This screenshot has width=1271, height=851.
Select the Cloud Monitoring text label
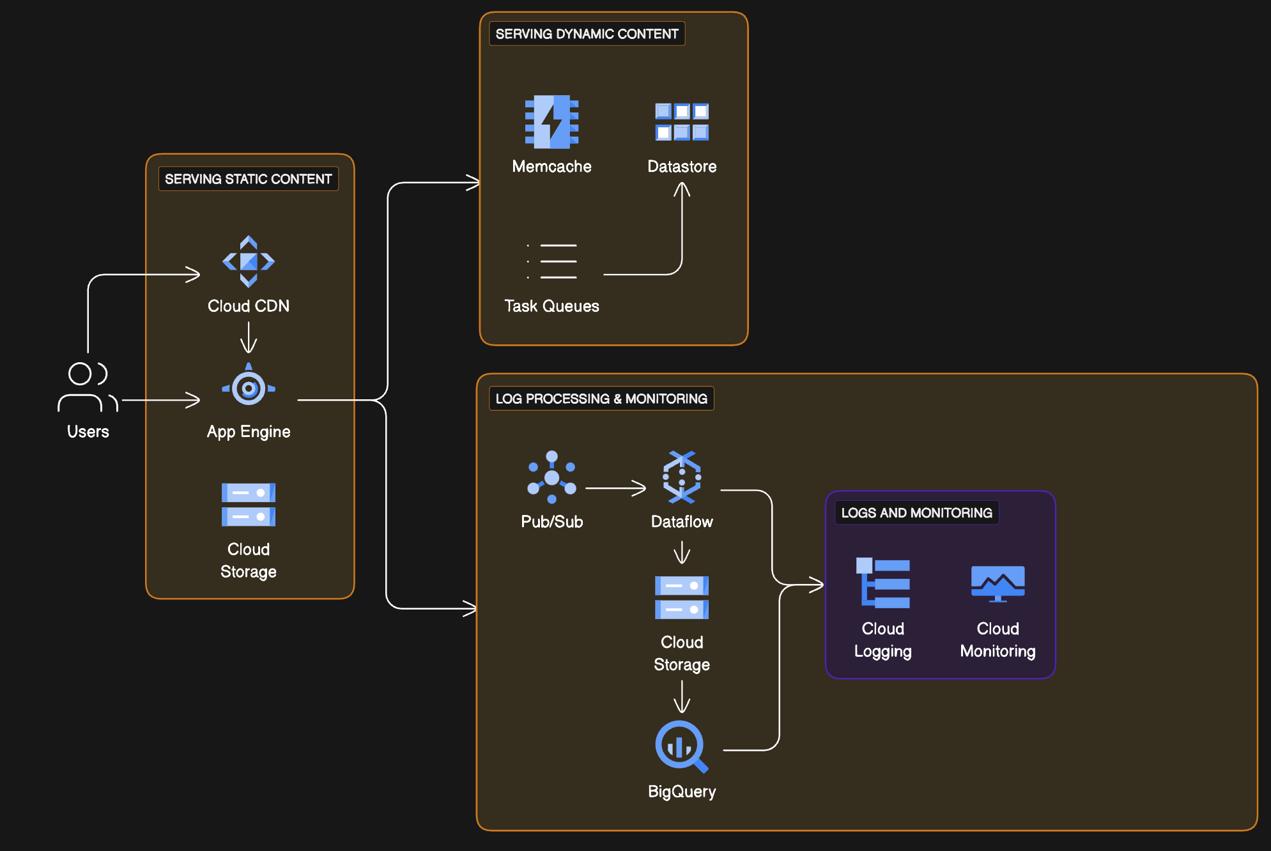click(998, 640)
